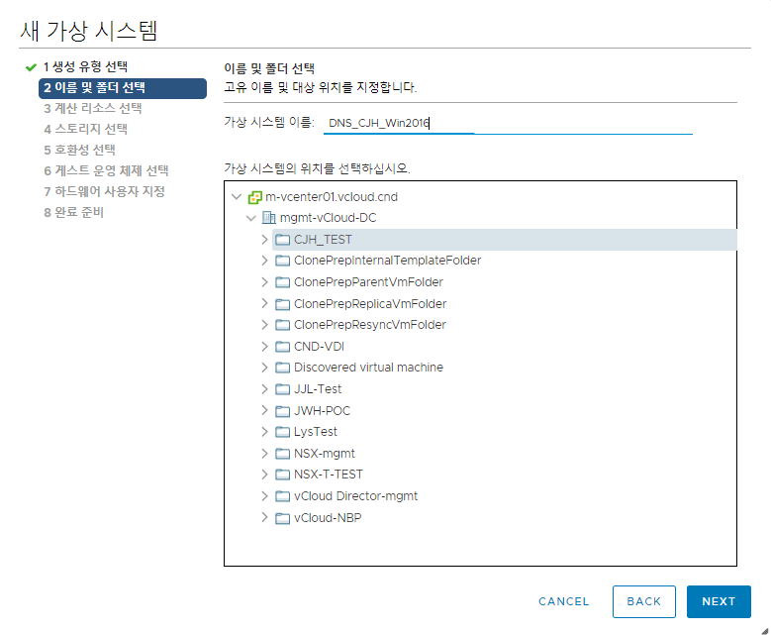Open step 7 하드웨어 사용자 지정

click(104, 191)
